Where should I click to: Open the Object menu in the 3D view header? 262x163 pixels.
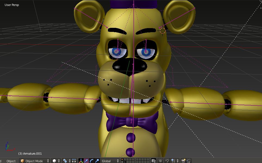point(11,161)
